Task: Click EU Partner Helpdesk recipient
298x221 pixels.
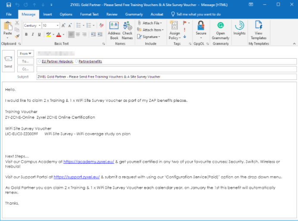Action: (57, 61)
